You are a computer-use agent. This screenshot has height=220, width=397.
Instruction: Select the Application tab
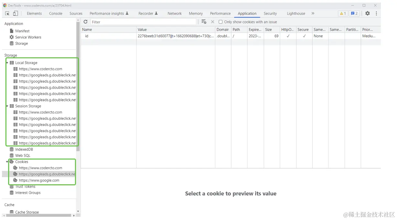[x=247, y=13]
